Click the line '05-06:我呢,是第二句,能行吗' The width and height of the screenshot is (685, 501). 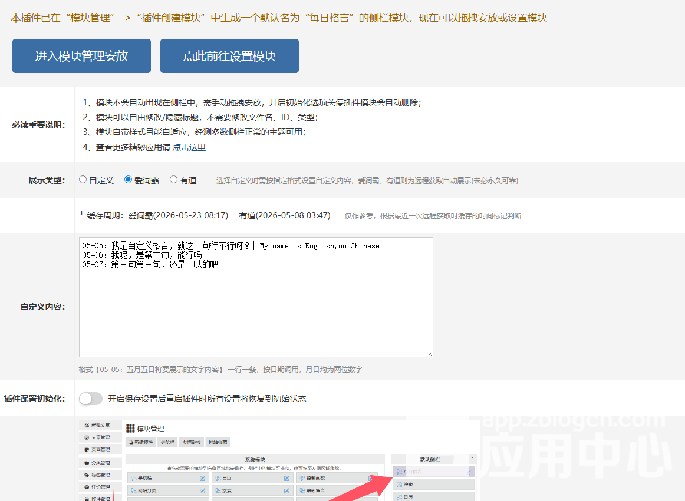click(142, 256)
